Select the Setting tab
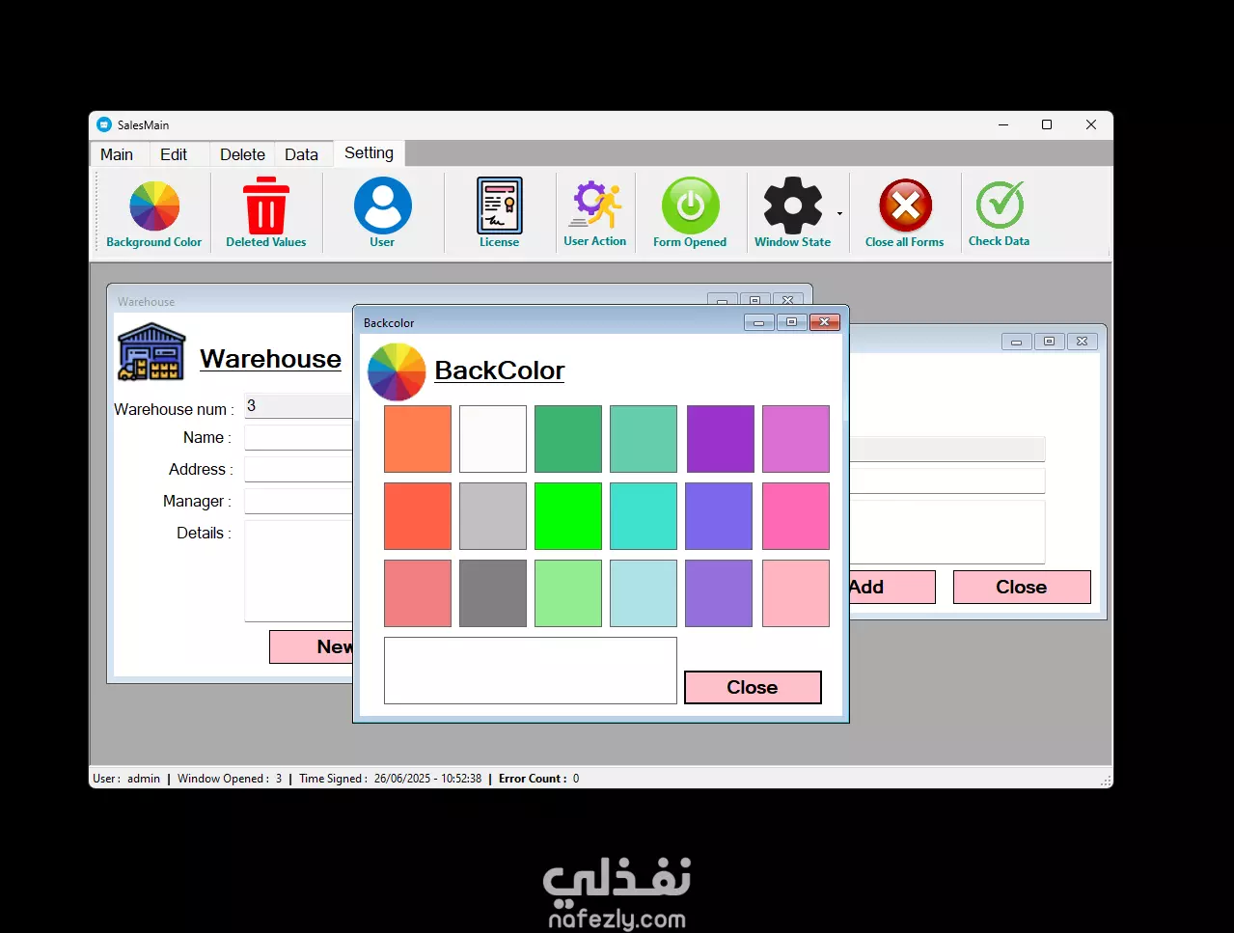This screenshot has width=1234, height=933. point(369,153)
